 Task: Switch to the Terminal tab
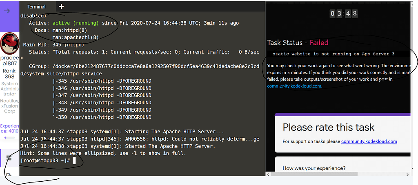point(36,7)
